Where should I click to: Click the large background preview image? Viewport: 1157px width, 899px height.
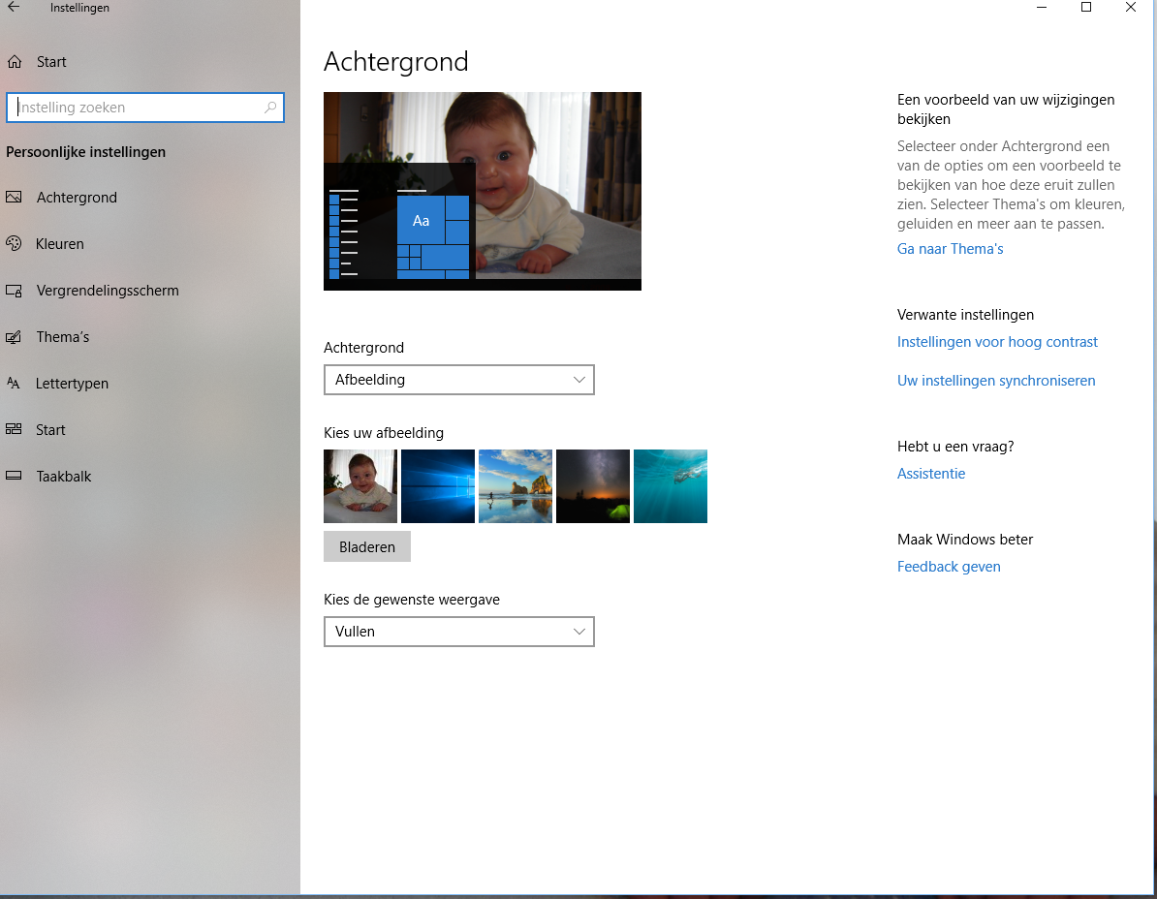tap(482, 191)
